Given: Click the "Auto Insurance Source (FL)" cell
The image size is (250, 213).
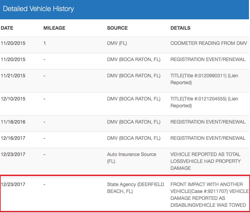Looking at the screenshot, I should [132, 158].
